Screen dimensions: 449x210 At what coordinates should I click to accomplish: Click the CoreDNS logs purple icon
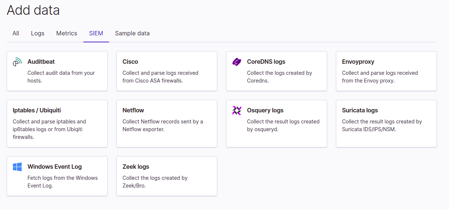click(x=237, y=62)
